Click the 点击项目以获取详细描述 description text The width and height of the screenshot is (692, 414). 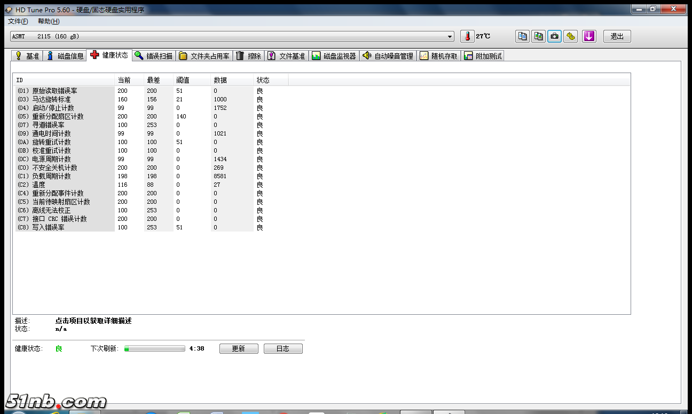93,321
